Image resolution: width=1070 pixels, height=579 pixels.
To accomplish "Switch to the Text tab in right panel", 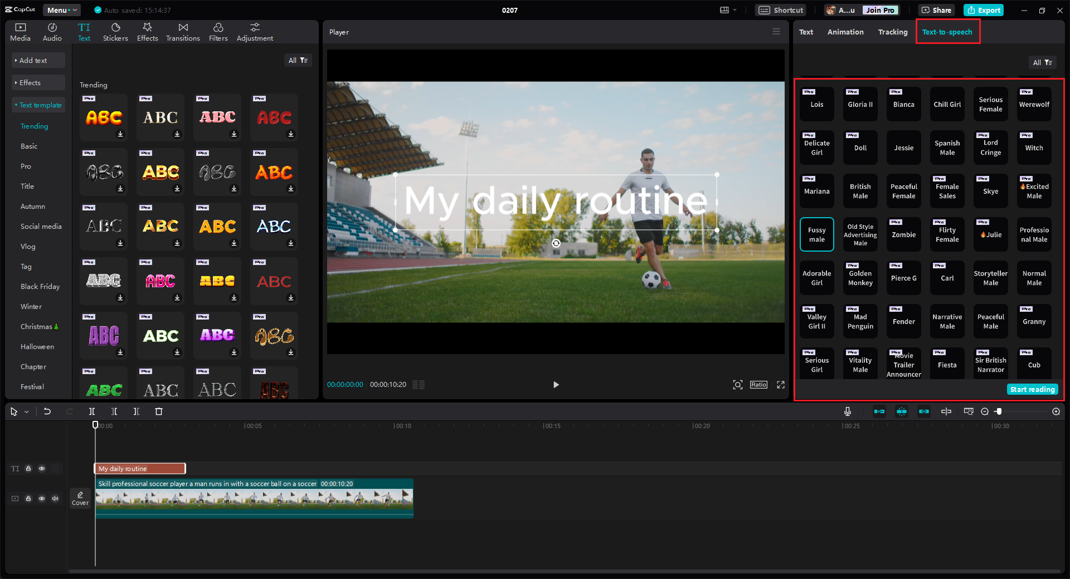I will (x=806, y=32).
